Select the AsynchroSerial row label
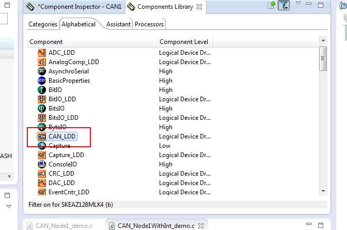Image resolution: width=347 pixels, height=230 pixels. 69,71
